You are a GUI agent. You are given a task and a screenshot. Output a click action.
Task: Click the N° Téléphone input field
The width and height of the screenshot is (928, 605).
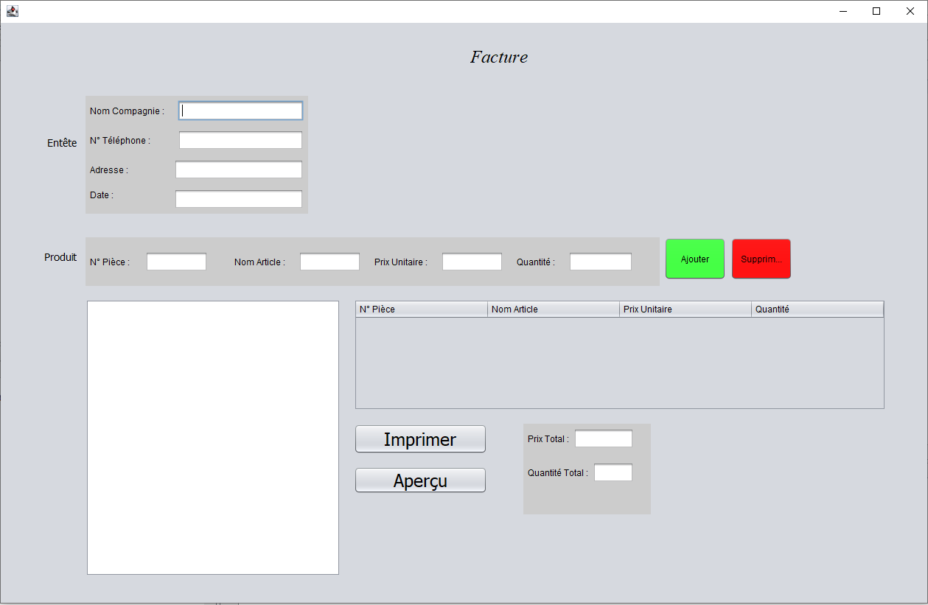240,140
